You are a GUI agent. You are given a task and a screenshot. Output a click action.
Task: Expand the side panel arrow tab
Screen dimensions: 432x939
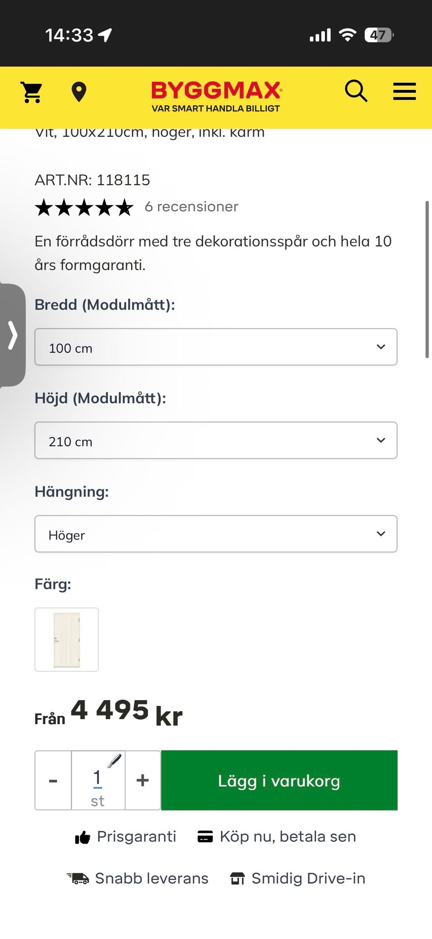click(x=13, y=335)
